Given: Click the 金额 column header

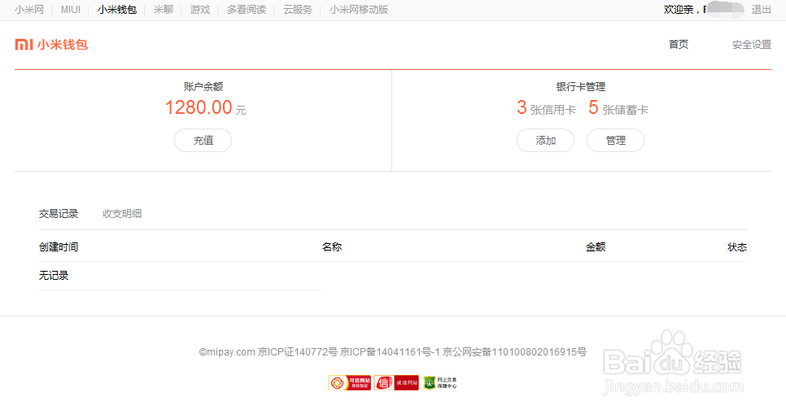Looking at the screenshot, I should [x=596, y=246].
